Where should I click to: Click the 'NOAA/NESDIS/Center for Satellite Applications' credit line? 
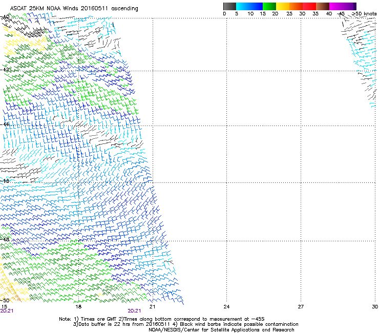[x=221, y=330]
